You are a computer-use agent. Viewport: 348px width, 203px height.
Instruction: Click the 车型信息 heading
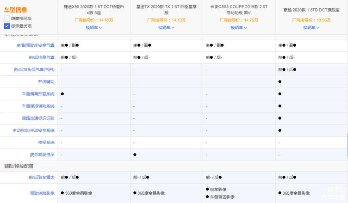(x=16, y=10)
